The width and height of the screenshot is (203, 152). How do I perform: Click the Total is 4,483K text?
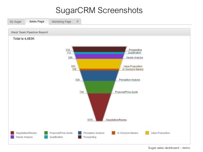pos(24,39)
